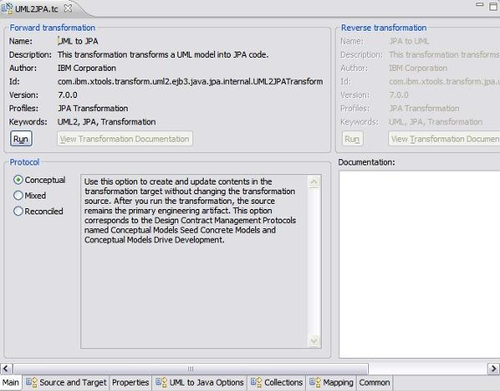Click forward Profiles 'JPA Transformation' value

93,108
